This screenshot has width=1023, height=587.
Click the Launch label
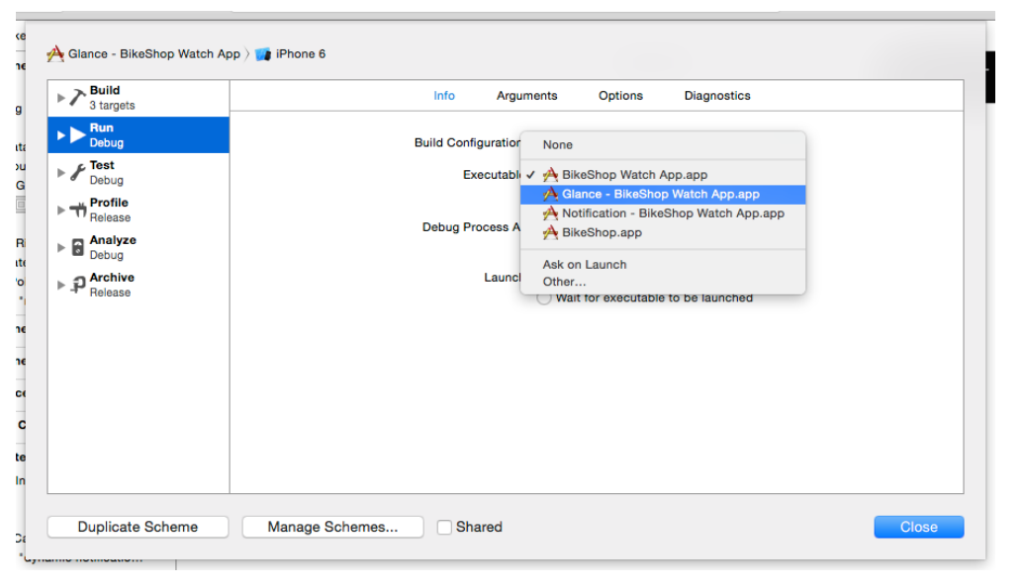coord(503,278)
